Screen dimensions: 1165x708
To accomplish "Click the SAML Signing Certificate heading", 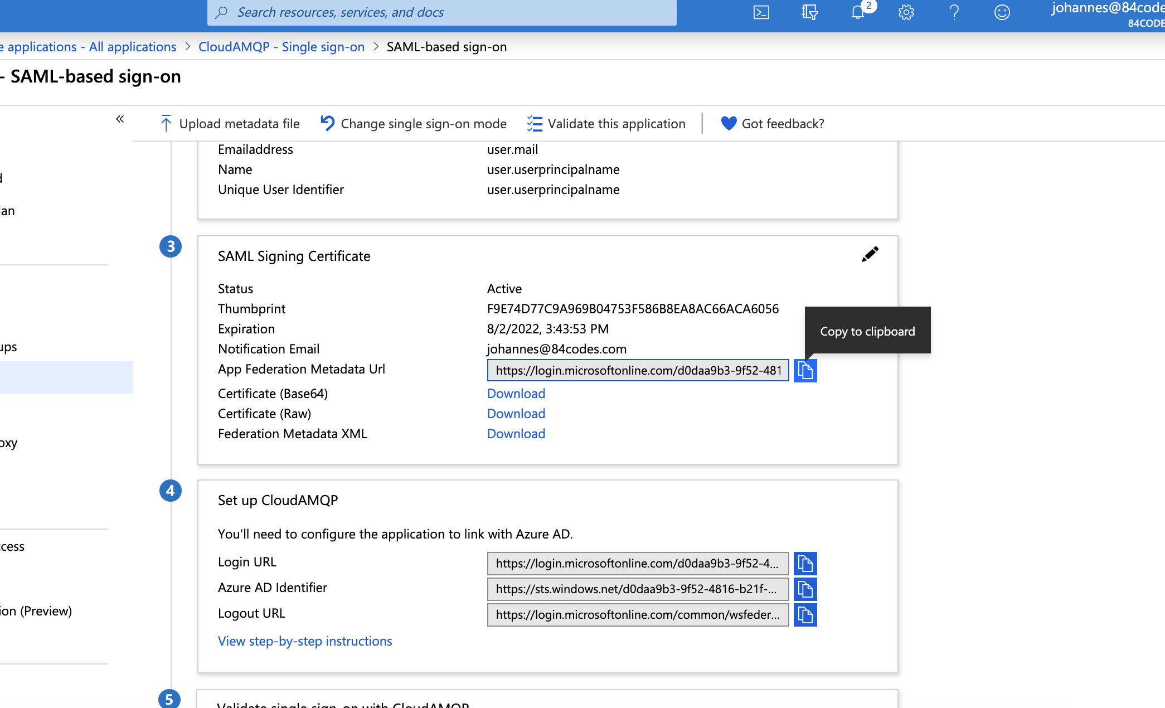I will click(x=294, y=256).
